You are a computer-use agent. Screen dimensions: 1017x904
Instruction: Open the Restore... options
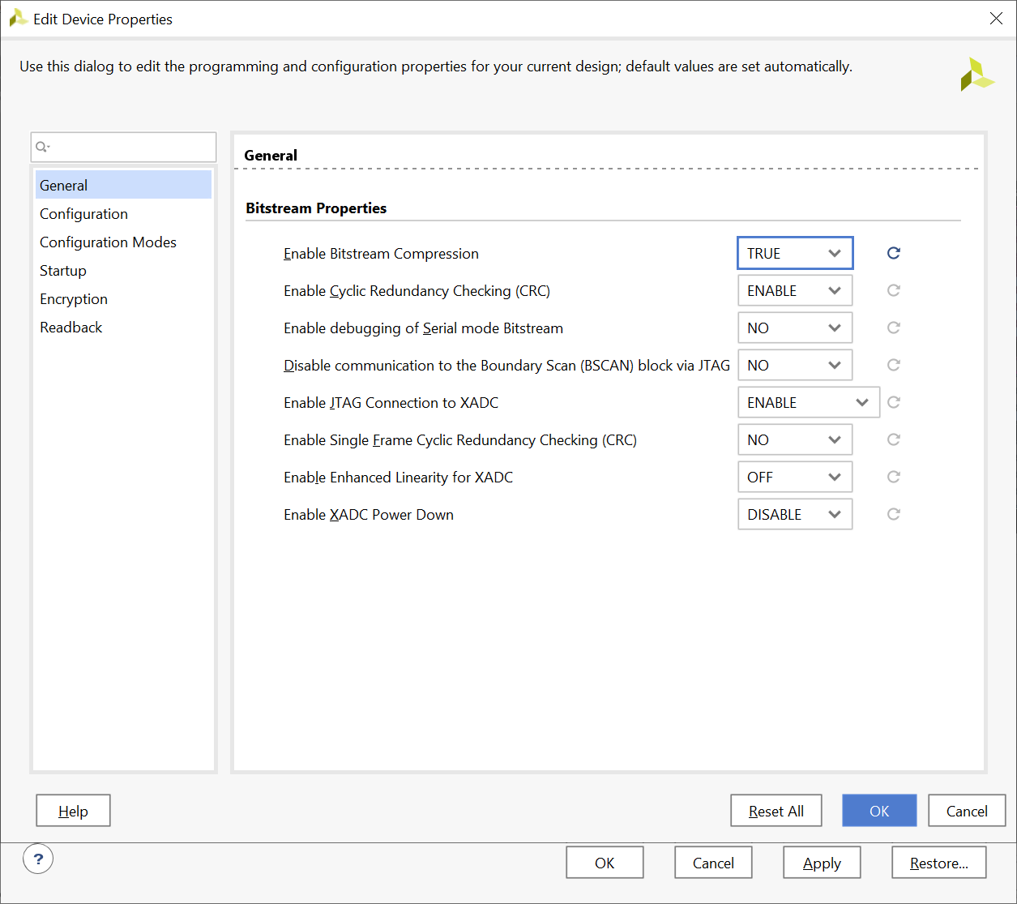939,863
